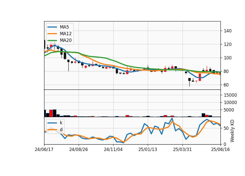Image resolution: width=245 pixels, height=176 pixels.
Task: Click the orange MA12 legend line swatch
Action: pos(52,34)
